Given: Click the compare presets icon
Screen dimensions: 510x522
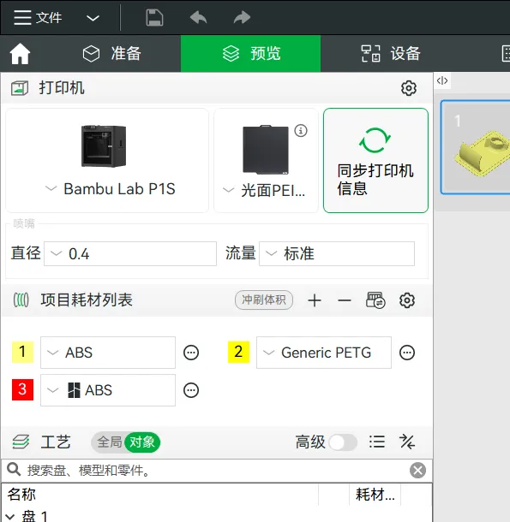Looking at the screenshot, I should pyautogui.click(x=407, y=442).
